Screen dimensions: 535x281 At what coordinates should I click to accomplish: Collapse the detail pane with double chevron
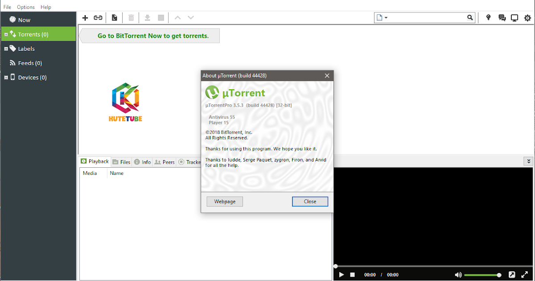[x=529, y=161]
